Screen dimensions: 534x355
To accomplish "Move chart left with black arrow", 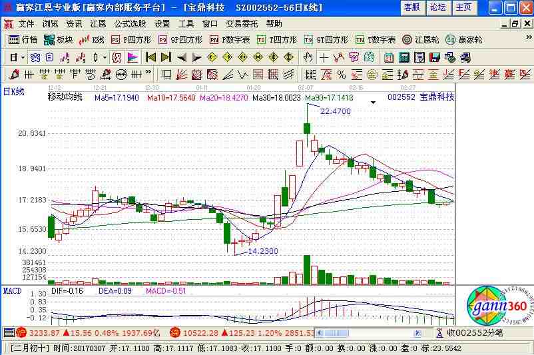I will (182, 57).
